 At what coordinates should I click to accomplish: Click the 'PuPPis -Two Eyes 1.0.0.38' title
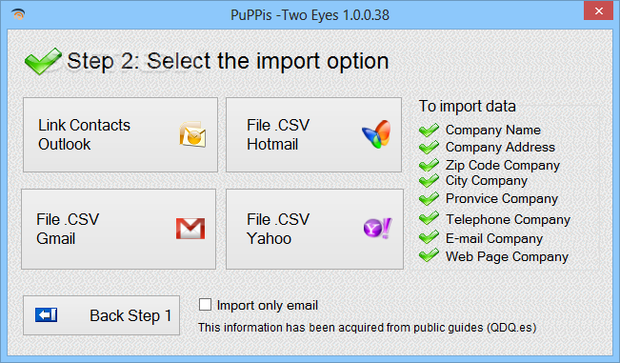point(310,15)
